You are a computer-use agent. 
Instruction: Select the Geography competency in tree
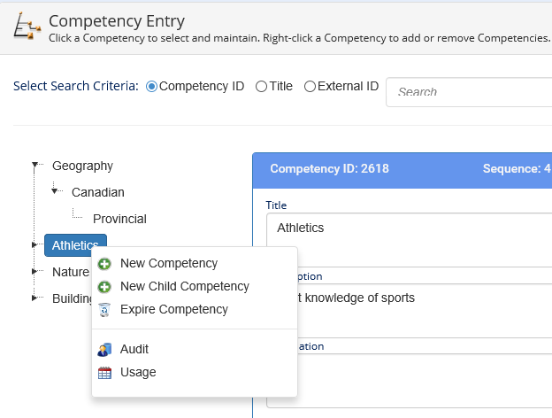pyautogui.click(x=82, y=166)
